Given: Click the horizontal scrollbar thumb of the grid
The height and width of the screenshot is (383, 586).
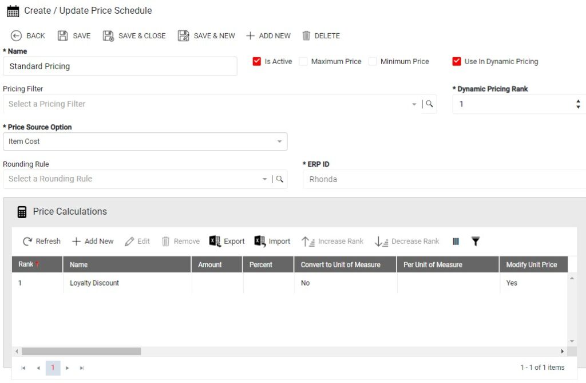Looking at the screenshot, I should click(x=81, y=352).
